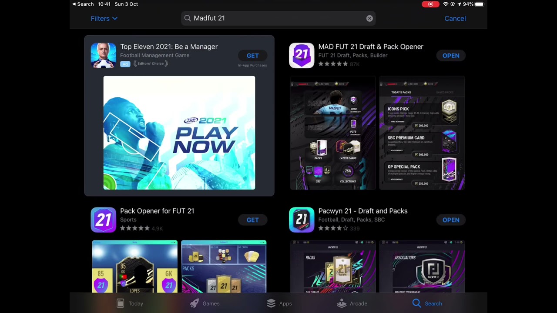Click the MAD FUT 21 Draft & Pack Opener title

click(371, 47)
